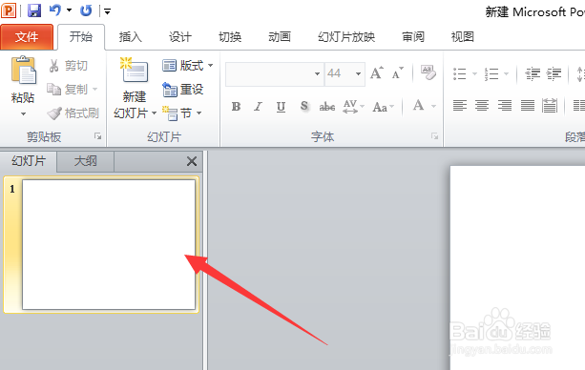Decrease font size with small A icon
Screen dimensions: 585x370
[x=398, y=73]
